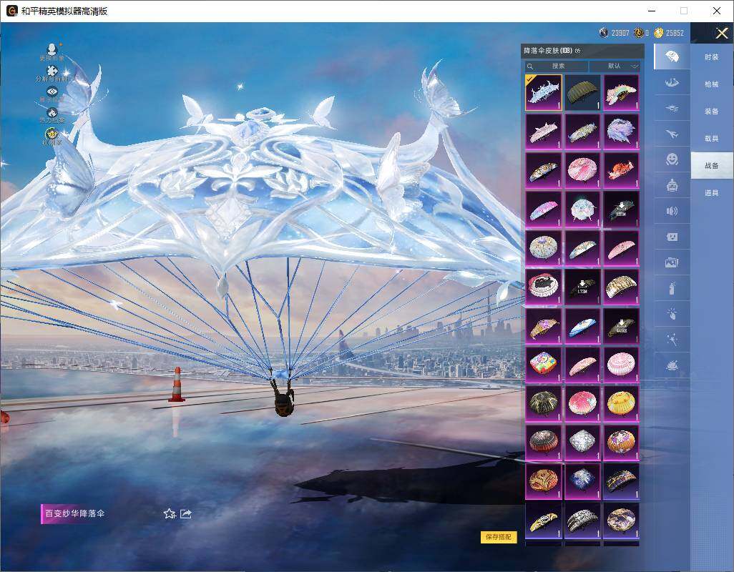The height and width of the screenshot is (572, 734).
Task: Open the 默认 sort dropdown
Action: [x=615, y=66]
